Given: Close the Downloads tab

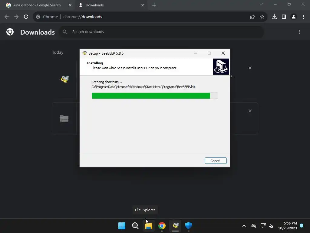Looking at the screenshot, I should pos(143,5).
